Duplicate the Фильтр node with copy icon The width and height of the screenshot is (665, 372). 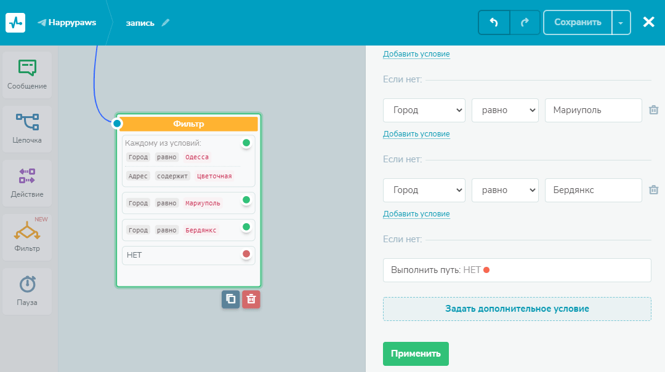[231, 299]
